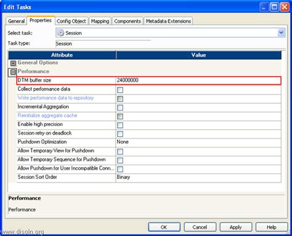Enable Incremental Aggregation checkbox
Viewport: 292px width, 236px height.
[120, 108]
